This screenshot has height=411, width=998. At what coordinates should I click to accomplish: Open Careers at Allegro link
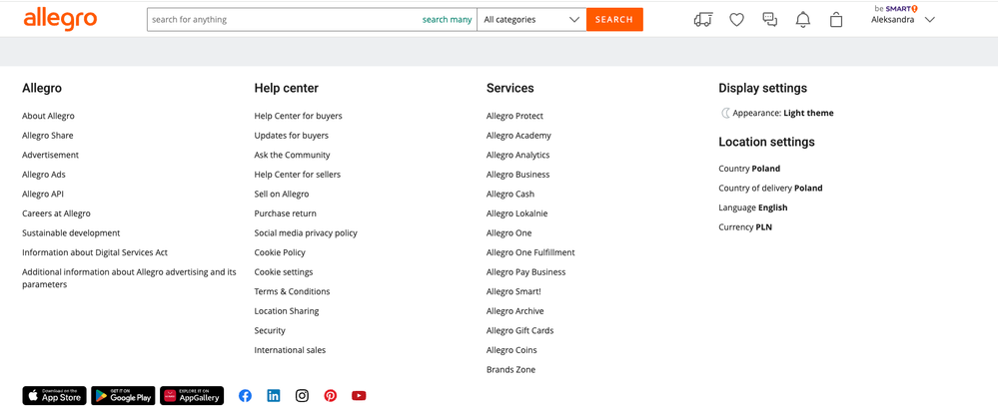56,213
